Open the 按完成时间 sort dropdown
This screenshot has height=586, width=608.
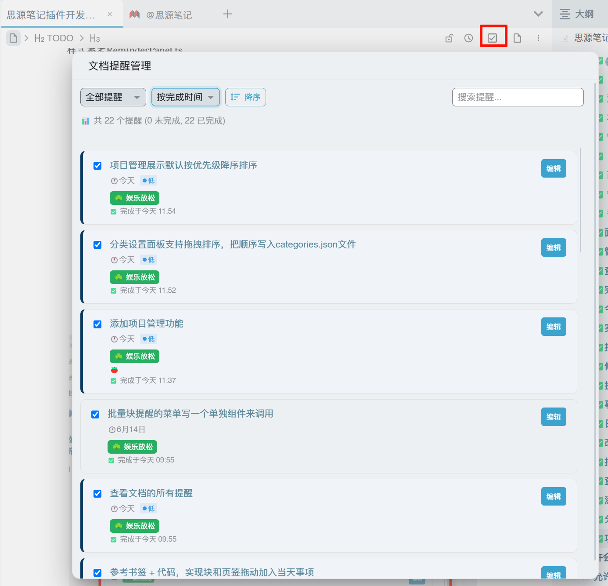[185, 97]
